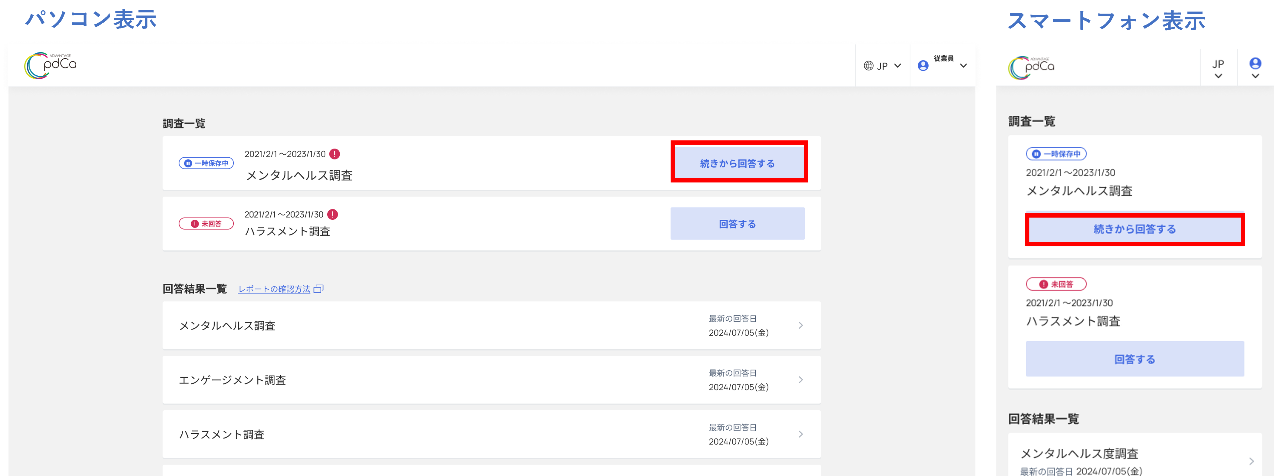Click 回答する for ハラスメント調査 in PC view
The width and height of the screenshot is (1274, 476).
[x=738, y=223]
